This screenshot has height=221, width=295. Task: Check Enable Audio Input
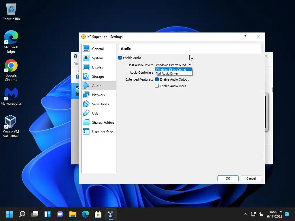(x=157, y=86)
